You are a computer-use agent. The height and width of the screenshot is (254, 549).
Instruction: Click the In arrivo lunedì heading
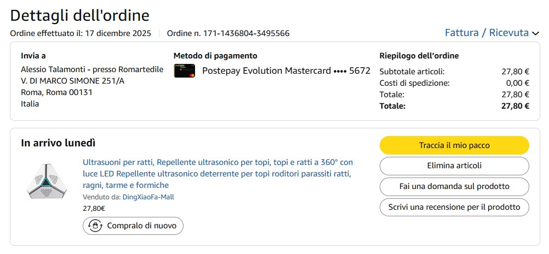click(58, 143)
